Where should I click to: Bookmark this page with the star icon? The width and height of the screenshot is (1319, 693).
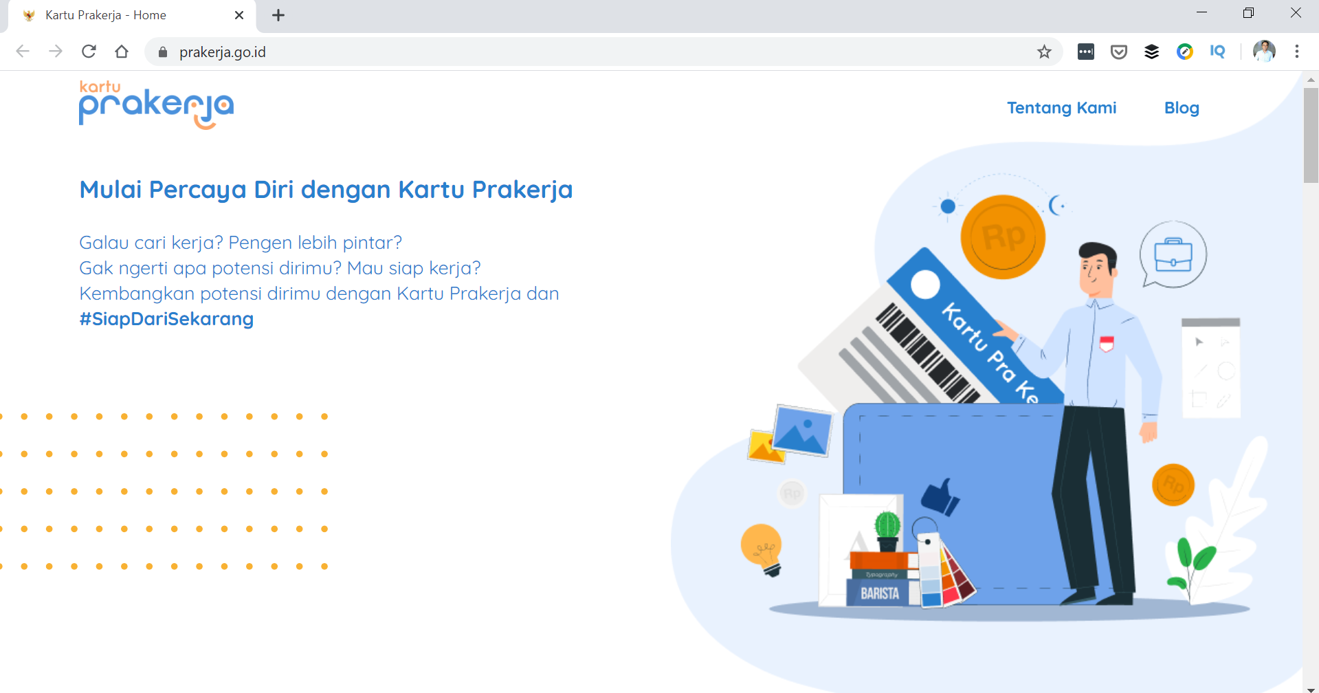pyautogui.click(x=1044, y=52)
